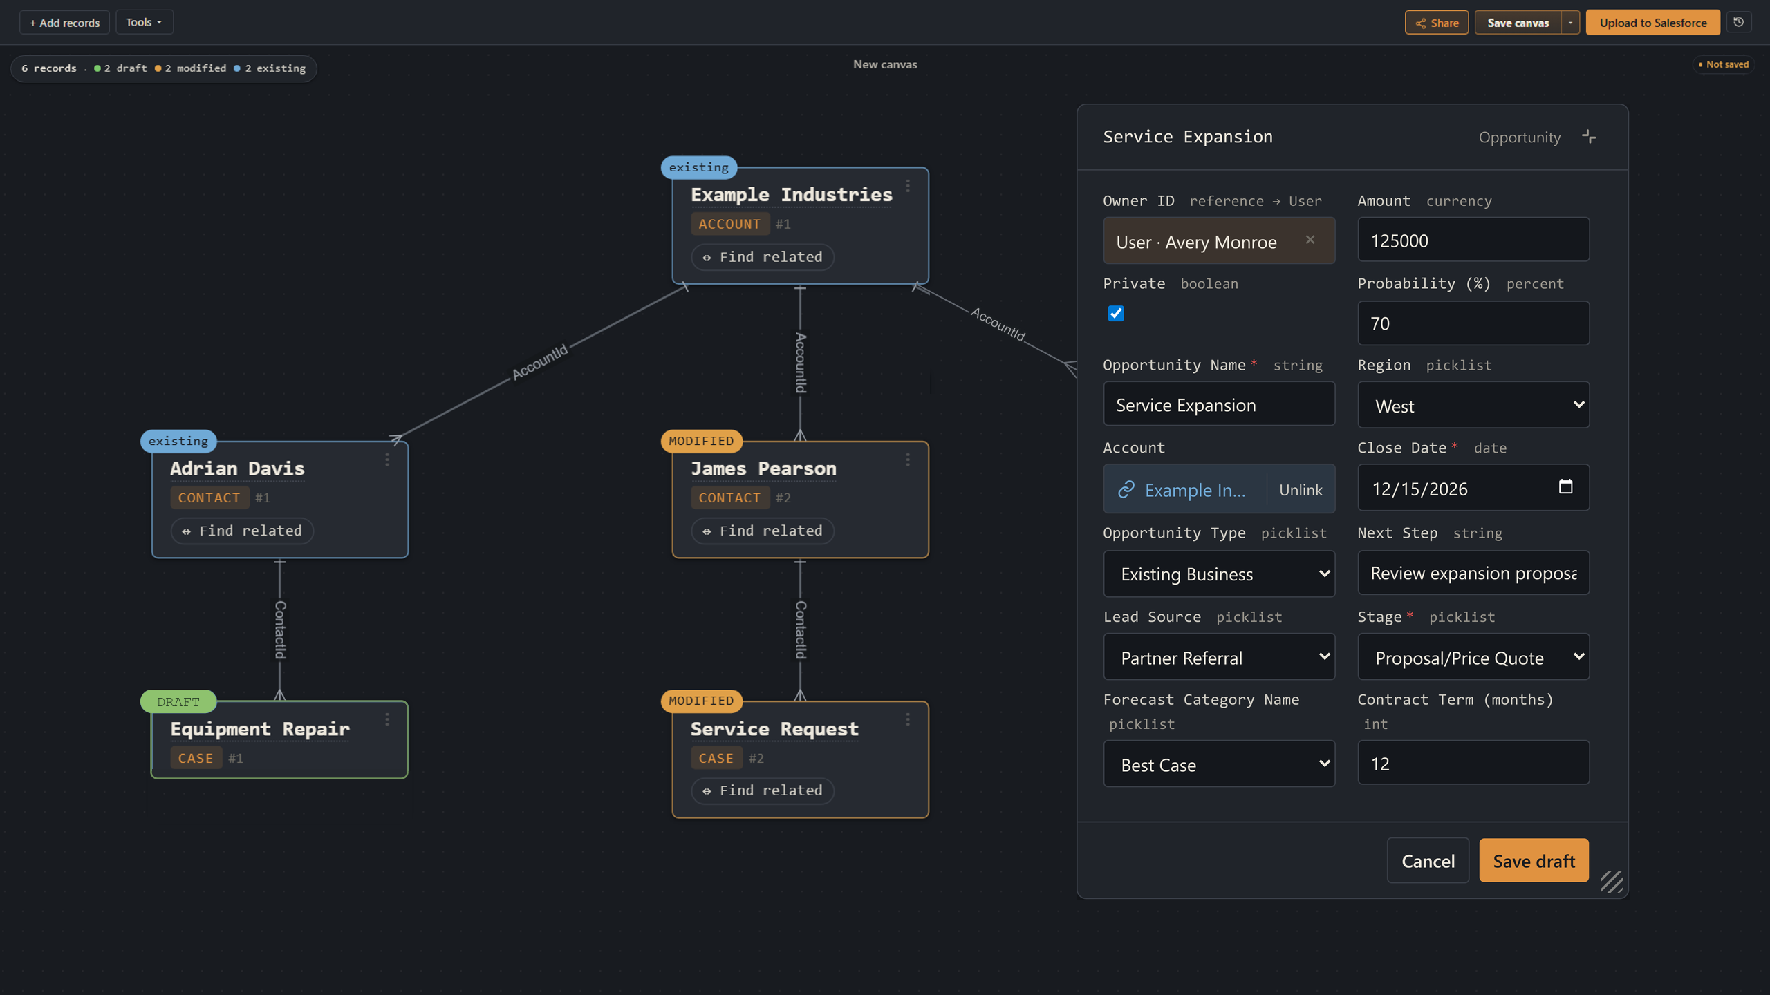Open the Lead Source picklist
Image resolution: width=1770 pixels, height=995 pixels.
(x=1219, y=657)
